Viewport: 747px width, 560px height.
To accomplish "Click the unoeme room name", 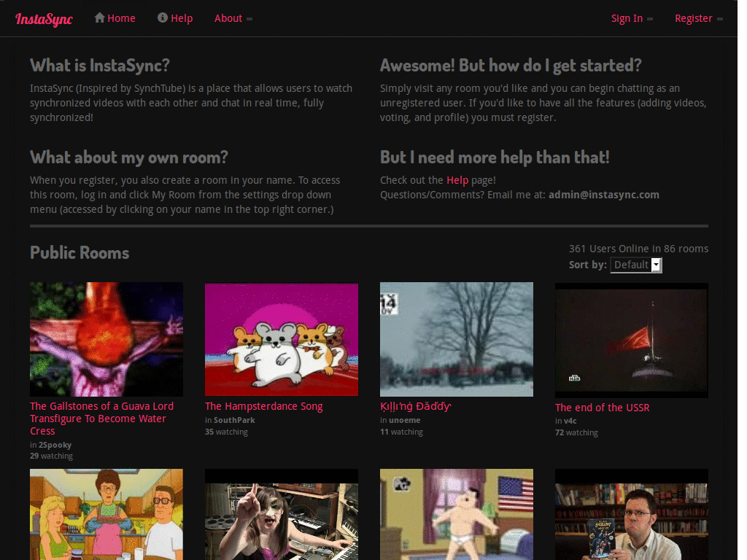I will [x=404, y=420].
